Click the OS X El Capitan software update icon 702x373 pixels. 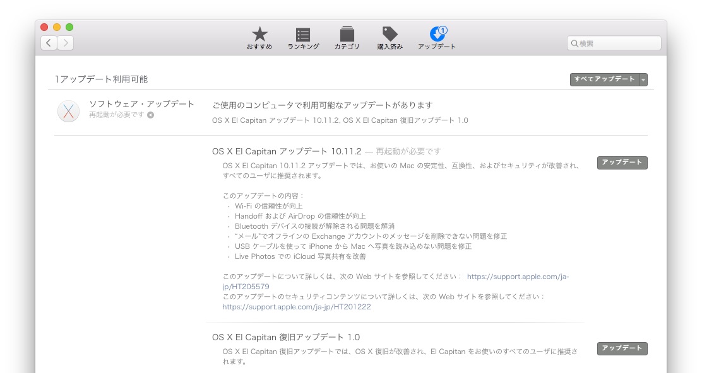[69, 111]
